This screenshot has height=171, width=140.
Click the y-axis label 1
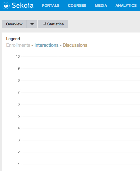tap(19, 164)
